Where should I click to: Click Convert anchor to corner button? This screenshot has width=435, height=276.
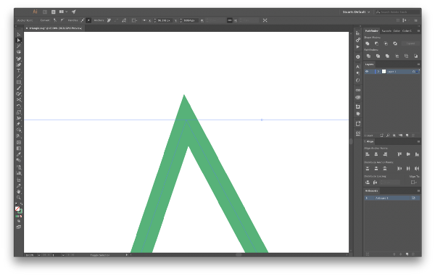point(55,20)
